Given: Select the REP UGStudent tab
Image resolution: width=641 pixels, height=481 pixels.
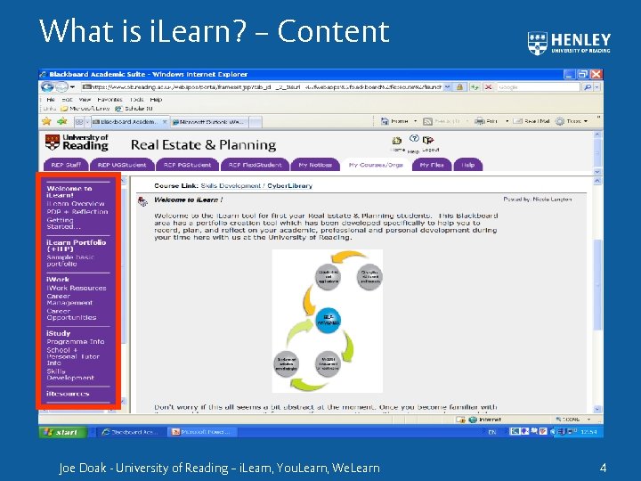Looking at the screenshot, I should coord(122,165).
